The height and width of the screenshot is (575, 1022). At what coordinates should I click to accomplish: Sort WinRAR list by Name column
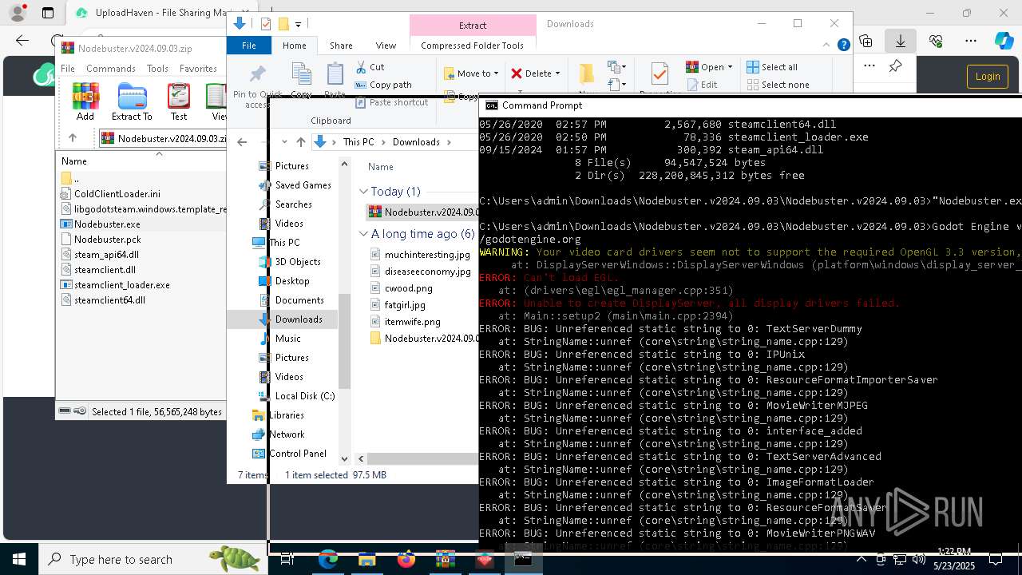point(74,161)
